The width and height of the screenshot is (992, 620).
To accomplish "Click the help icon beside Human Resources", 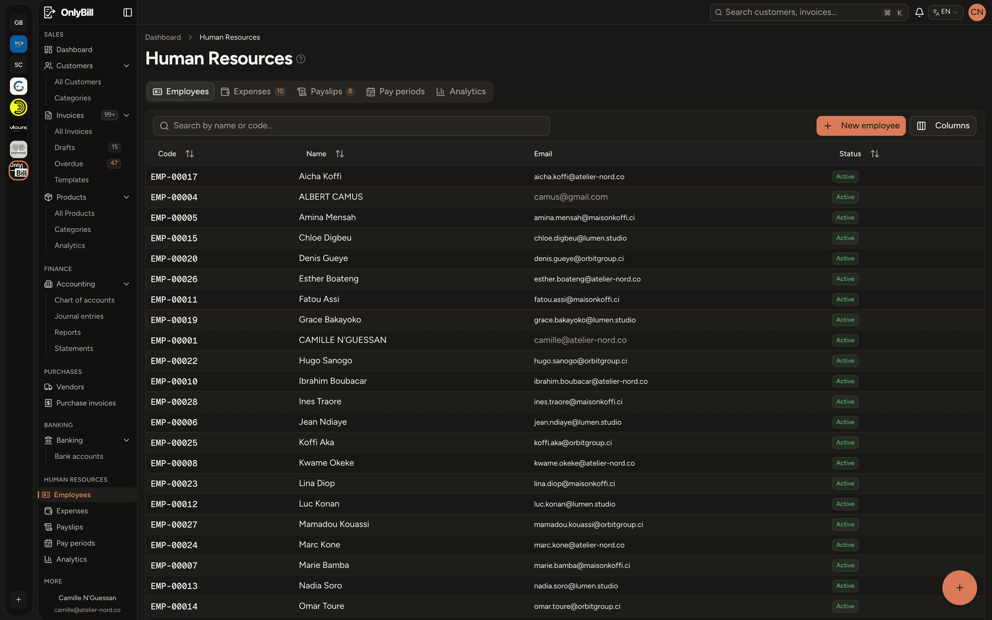I will [x=300, y=59].
